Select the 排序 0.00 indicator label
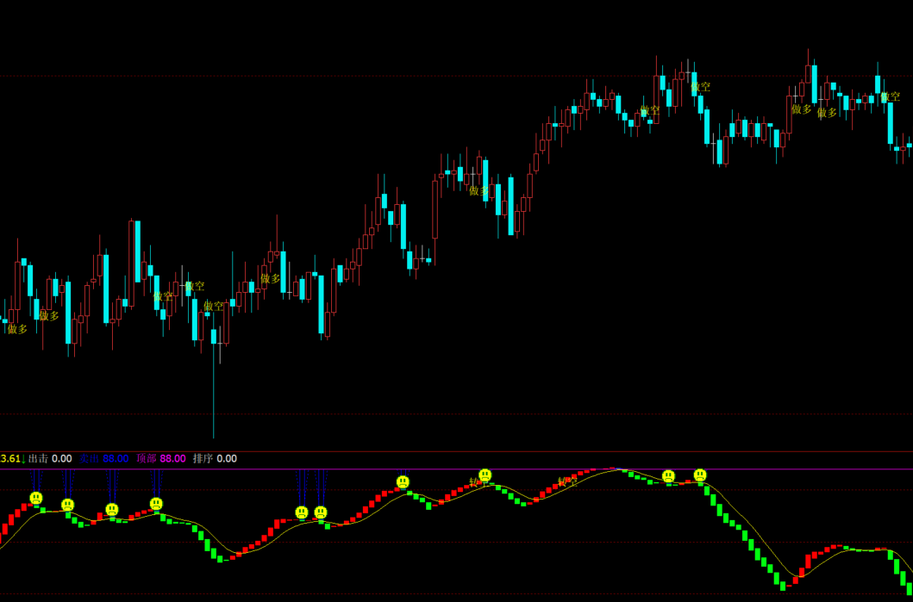The width and height of the screenshot is (913, 602). click(215, 459)
